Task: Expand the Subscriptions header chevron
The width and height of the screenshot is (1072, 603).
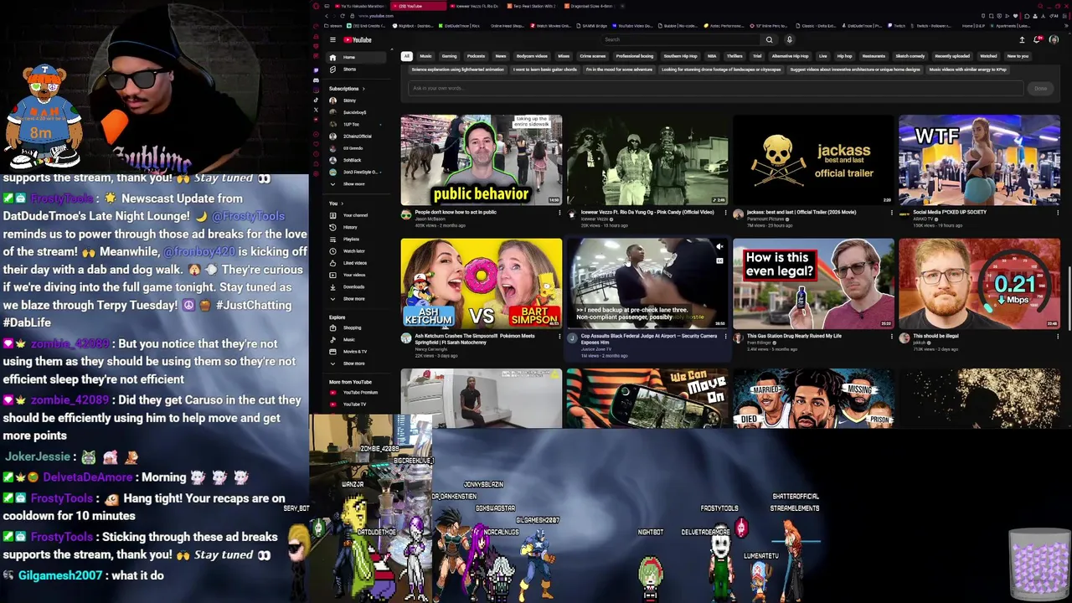Action: 363,89
